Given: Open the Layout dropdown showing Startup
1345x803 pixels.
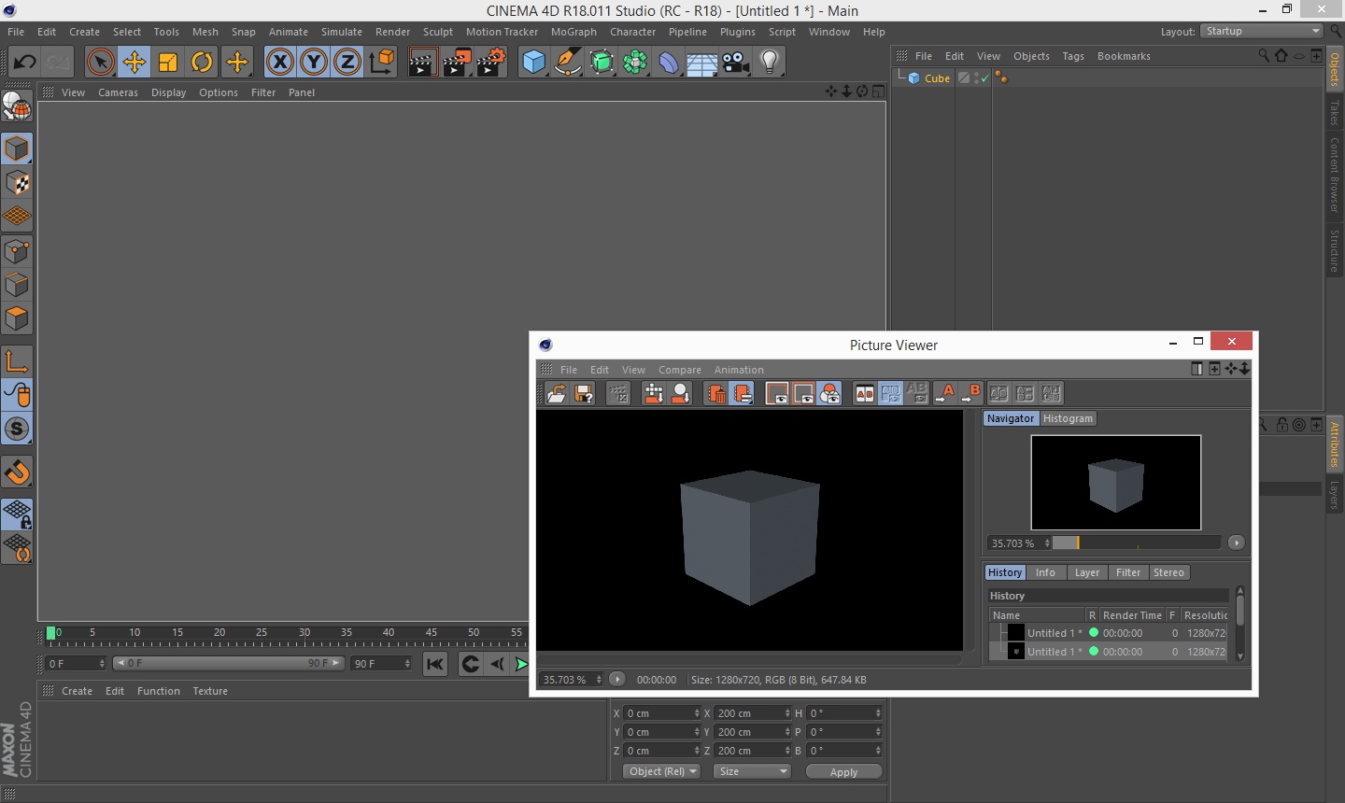Looking at the screenshot, I should pyautogui.click(x=1261, y=31).
